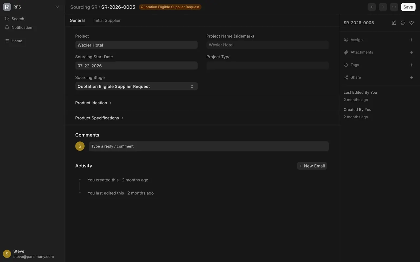Switch to the General tab
The width and height of the screenshot is (420, 262).
tap(77, 20)
